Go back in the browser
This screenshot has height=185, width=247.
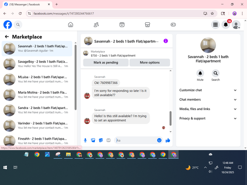tap(5, 13)
